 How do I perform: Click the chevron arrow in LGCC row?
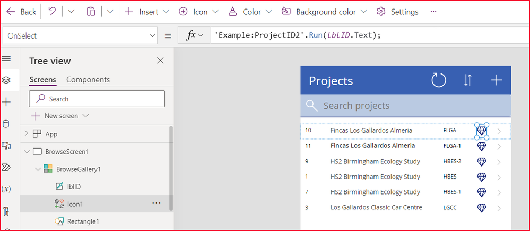point(499,208)
